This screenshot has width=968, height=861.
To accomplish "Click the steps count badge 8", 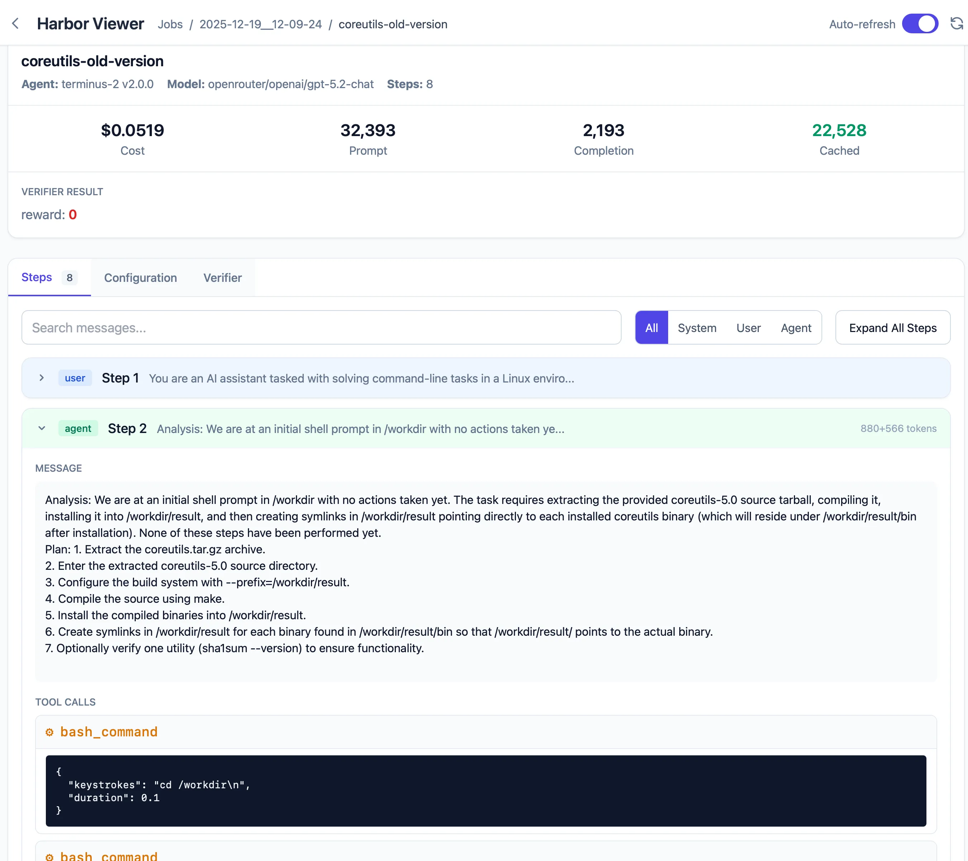I will (x=70, y=277).
